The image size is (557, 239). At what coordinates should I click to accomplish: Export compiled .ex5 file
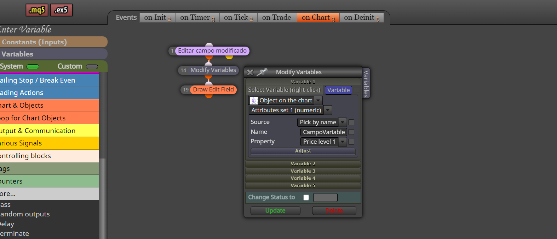click(x=61, y=10)
